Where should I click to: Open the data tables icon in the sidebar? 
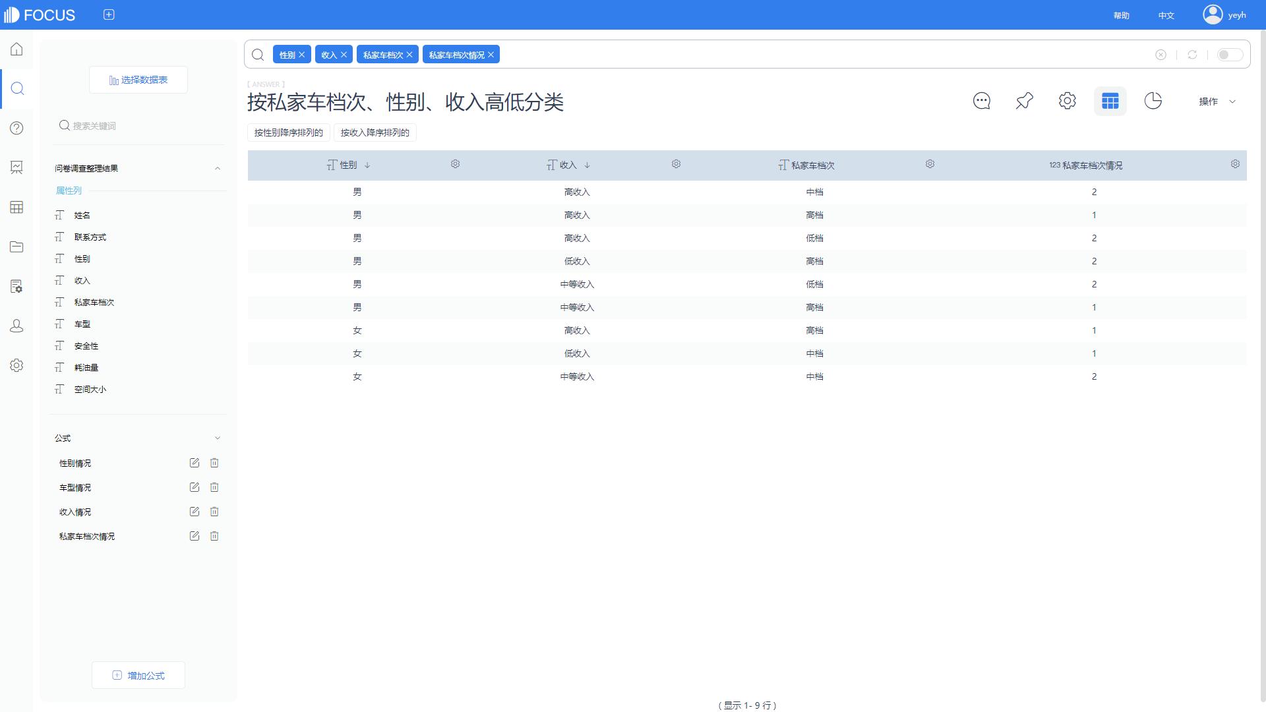click(16, 207)
